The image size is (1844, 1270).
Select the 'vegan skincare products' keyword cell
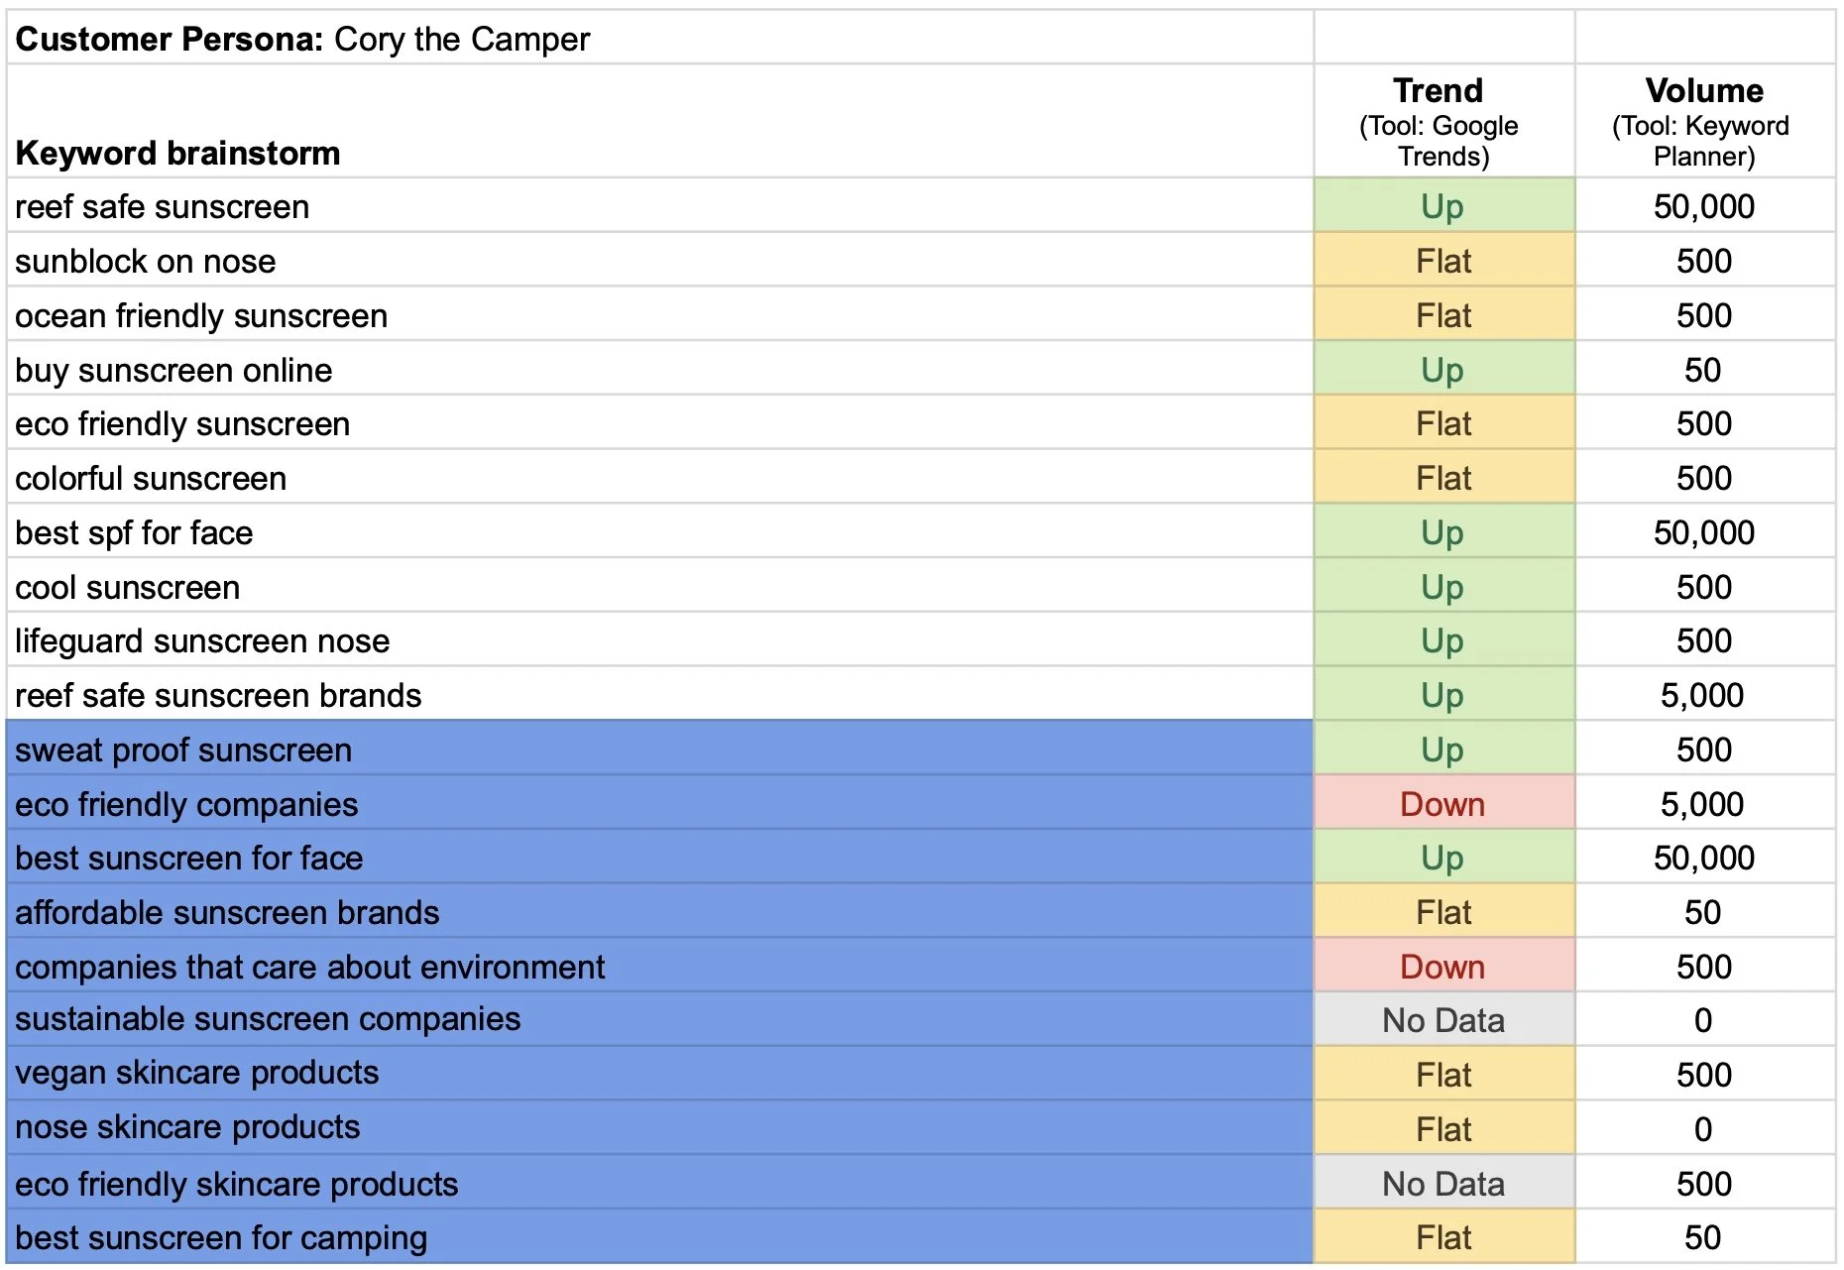[x=660, y=1074]
